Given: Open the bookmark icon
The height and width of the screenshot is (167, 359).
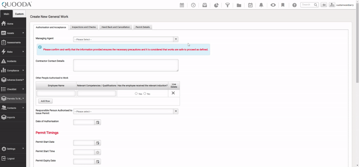Looking at the screenshot, I should point(283,5).
